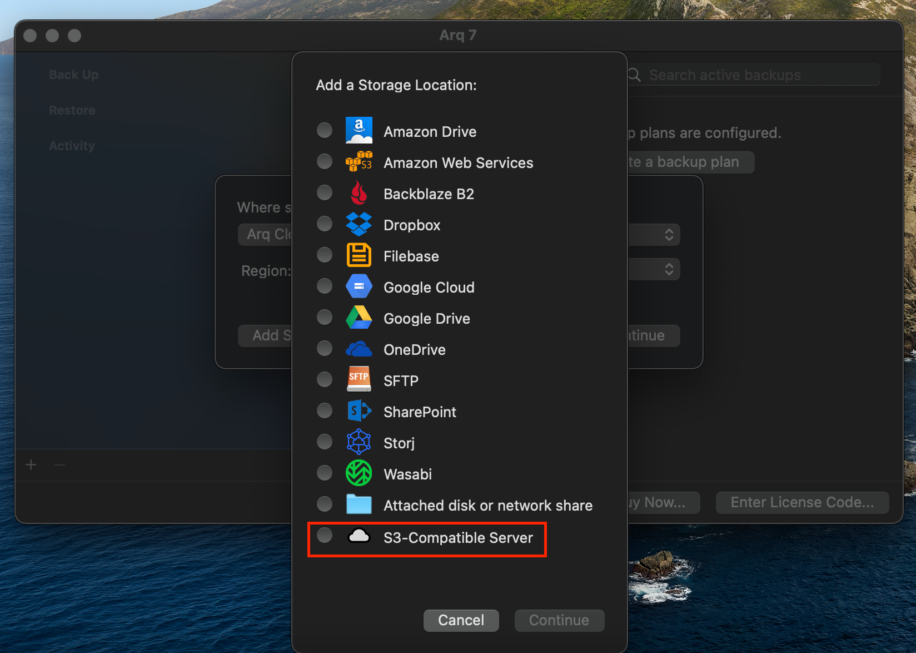Image resolution: width=916 pixels, height=653 pixels.
Task: Pick the Google Drive radio button
Action: (325, 317)
